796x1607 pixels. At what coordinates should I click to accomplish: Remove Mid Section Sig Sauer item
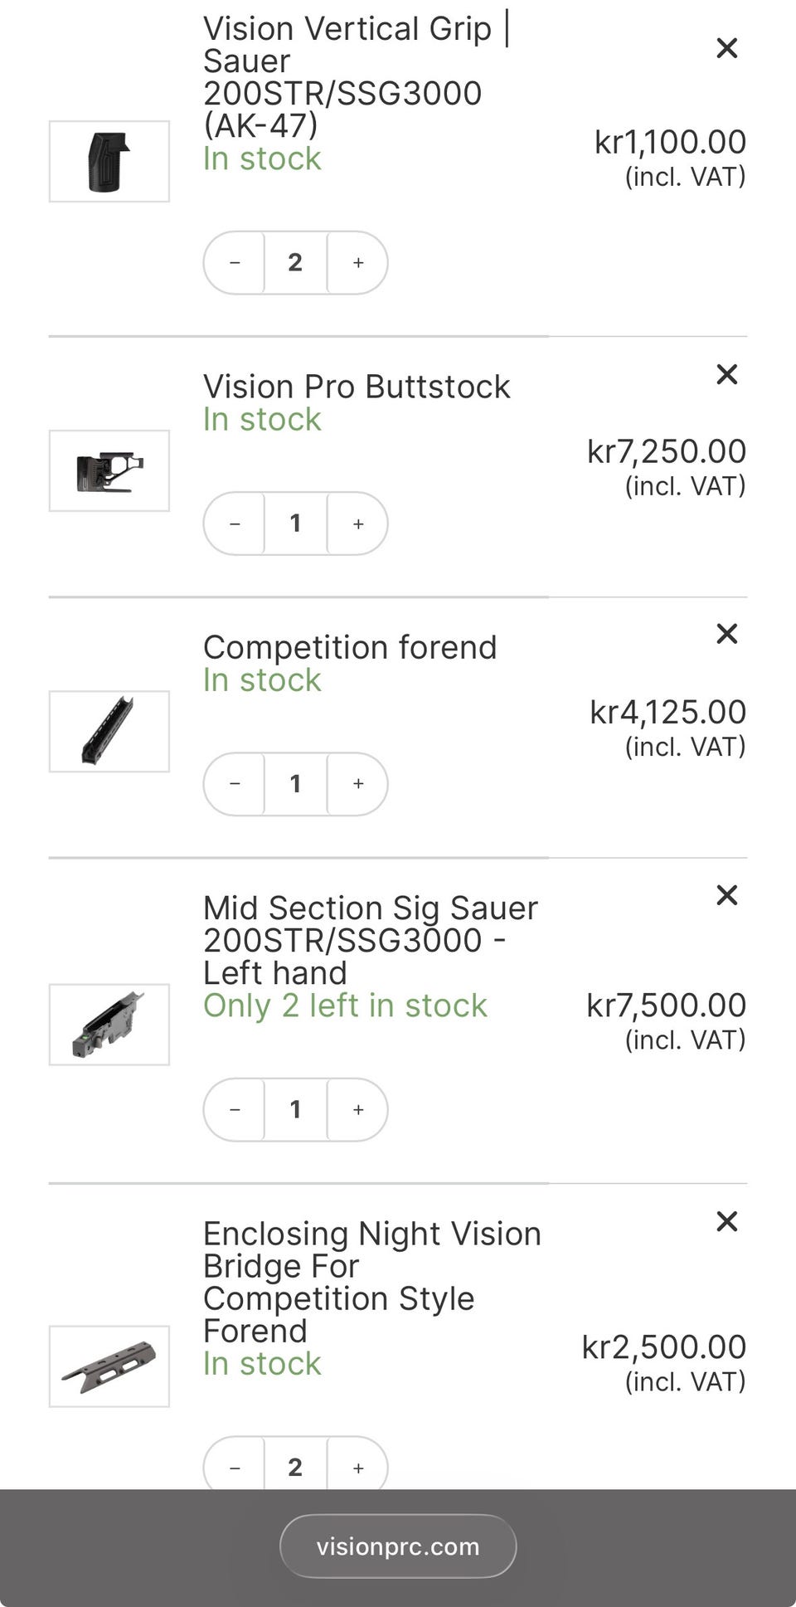(726, 895)
